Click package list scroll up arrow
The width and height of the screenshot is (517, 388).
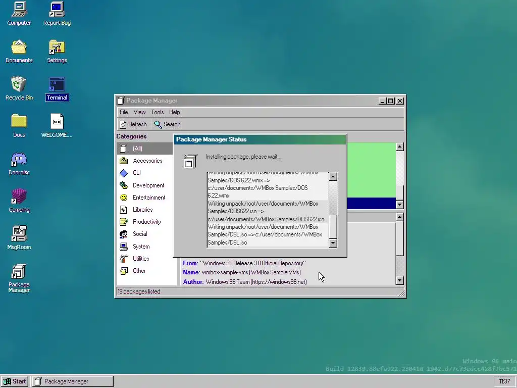[400, 147]
